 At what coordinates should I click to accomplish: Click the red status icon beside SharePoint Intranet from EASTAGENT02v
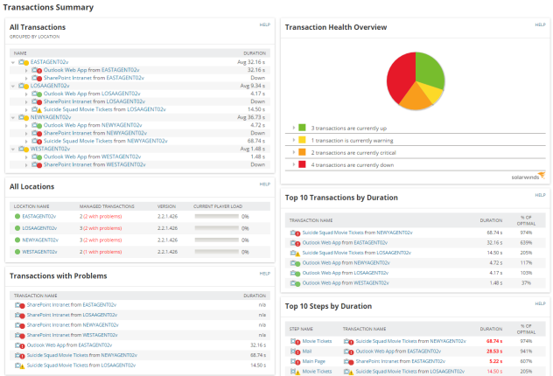tap(37, 78)
